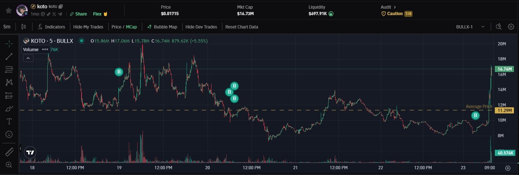Open the Indicators menu
Screen dimensions: 519x175
tap(52, 27)
